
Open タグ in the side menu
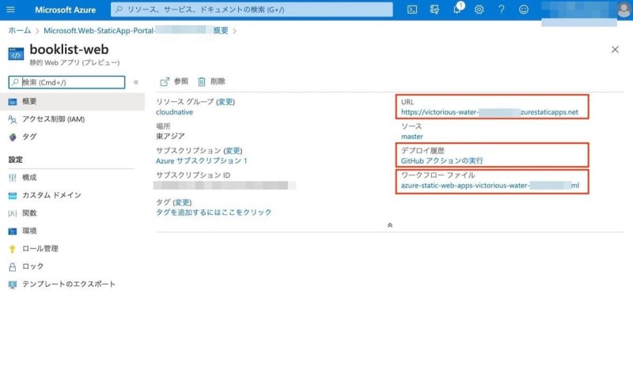[x=73, y=137]
